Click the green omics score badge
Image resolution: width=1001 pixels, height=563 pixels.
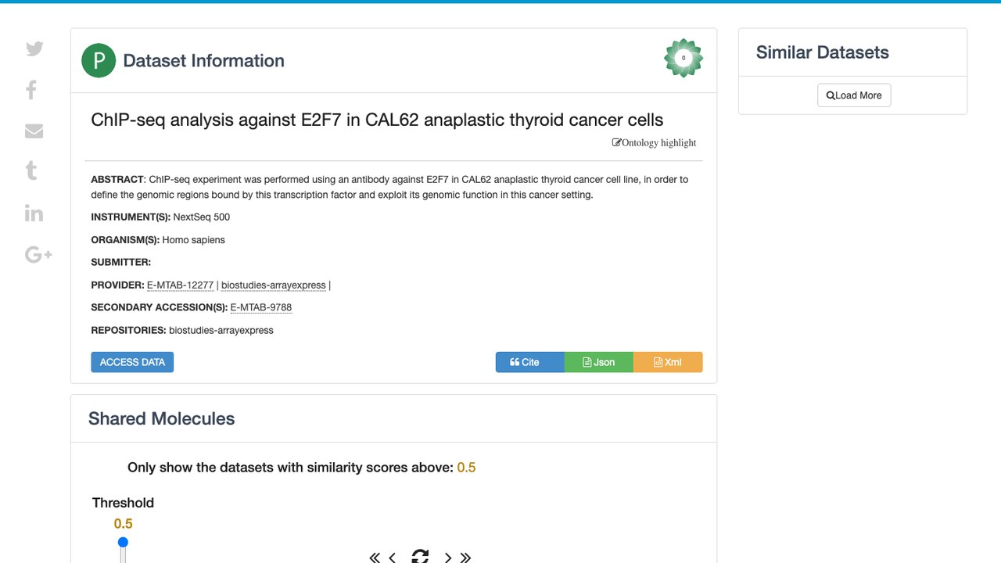tap(683, 58)
